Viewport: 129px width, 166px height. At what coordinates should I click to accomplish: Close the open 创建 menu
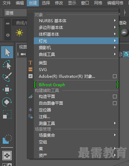pyautogui.click(x=33, y=3)
